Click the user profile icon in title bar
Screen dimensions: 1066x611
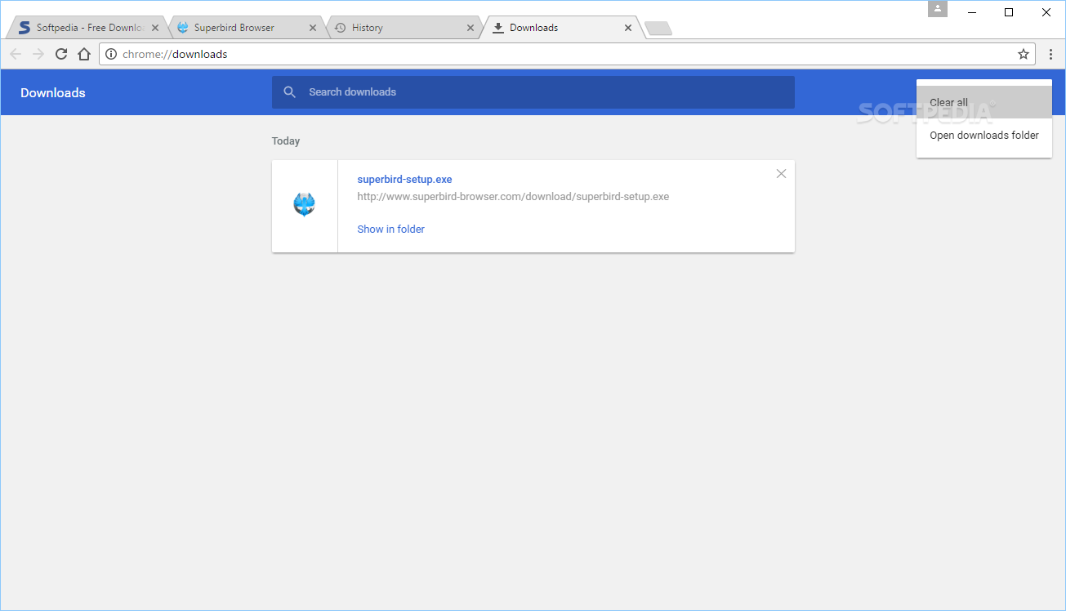(938, 9)
